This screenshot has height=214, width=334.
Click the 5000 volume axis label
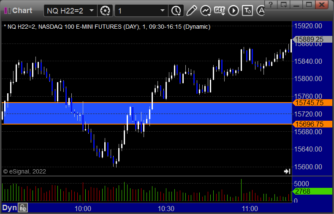click(x=301, y=184)
